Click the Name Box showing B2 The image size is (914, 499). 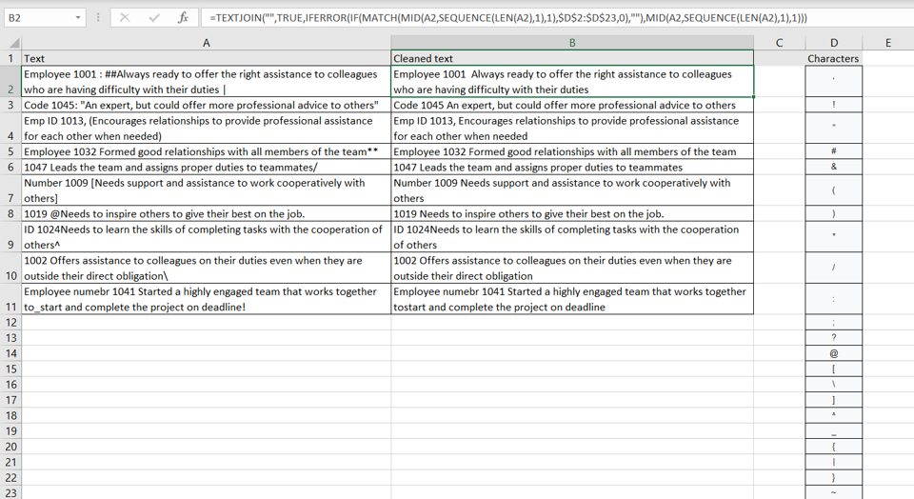point(36,18)
